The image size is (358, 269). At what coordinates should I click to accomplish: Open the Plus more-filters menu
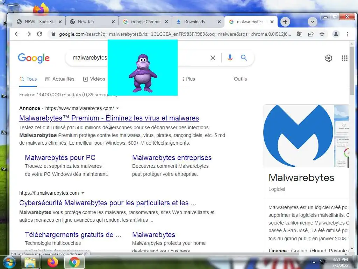pyautogui.click(x=188, y=79)
